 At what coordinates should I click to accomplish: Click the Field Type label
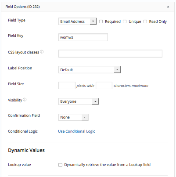tap(17, 20)
